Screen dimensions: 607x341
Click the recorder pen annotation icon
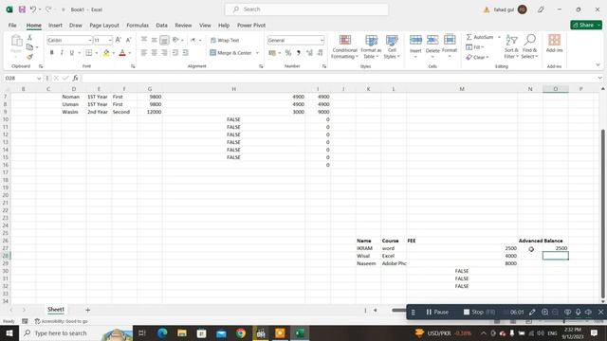532,312
